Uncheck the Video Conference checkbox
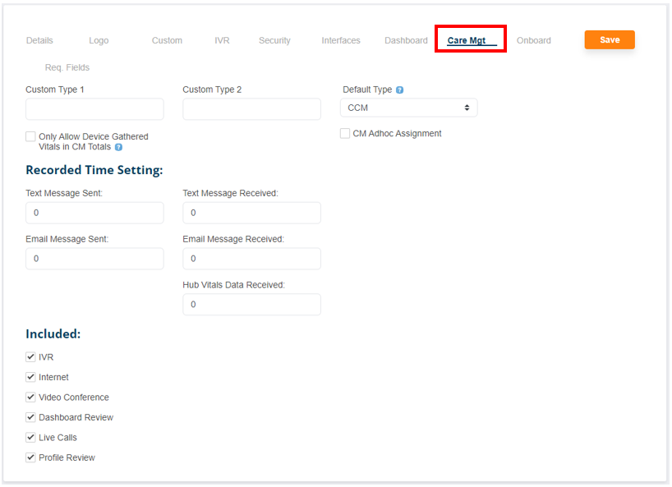This screenshot has width=672, height=487. 31,397
